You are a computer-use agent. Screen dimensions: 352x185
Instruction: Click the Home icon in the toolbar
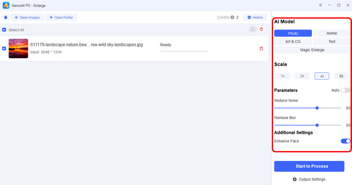click(x=6, y=18)
